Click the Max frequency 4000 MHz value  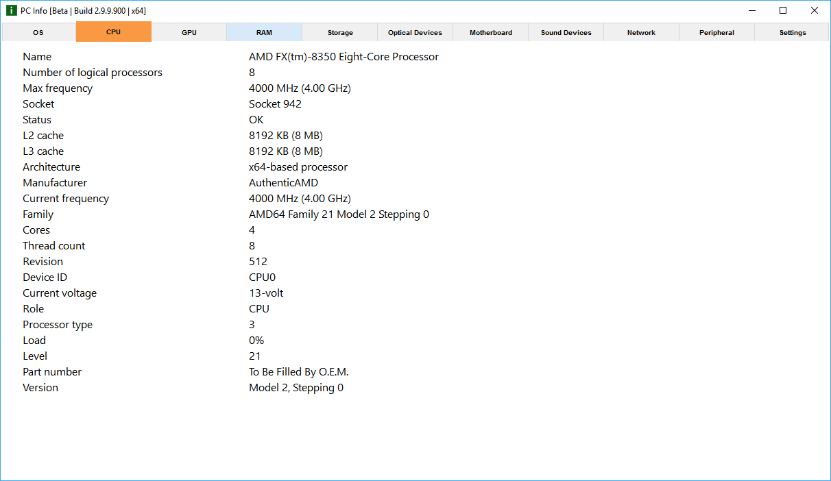300,88
